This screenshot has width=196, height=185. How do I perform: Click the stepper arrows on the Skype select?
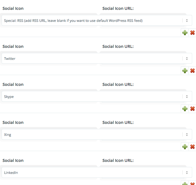187,97
